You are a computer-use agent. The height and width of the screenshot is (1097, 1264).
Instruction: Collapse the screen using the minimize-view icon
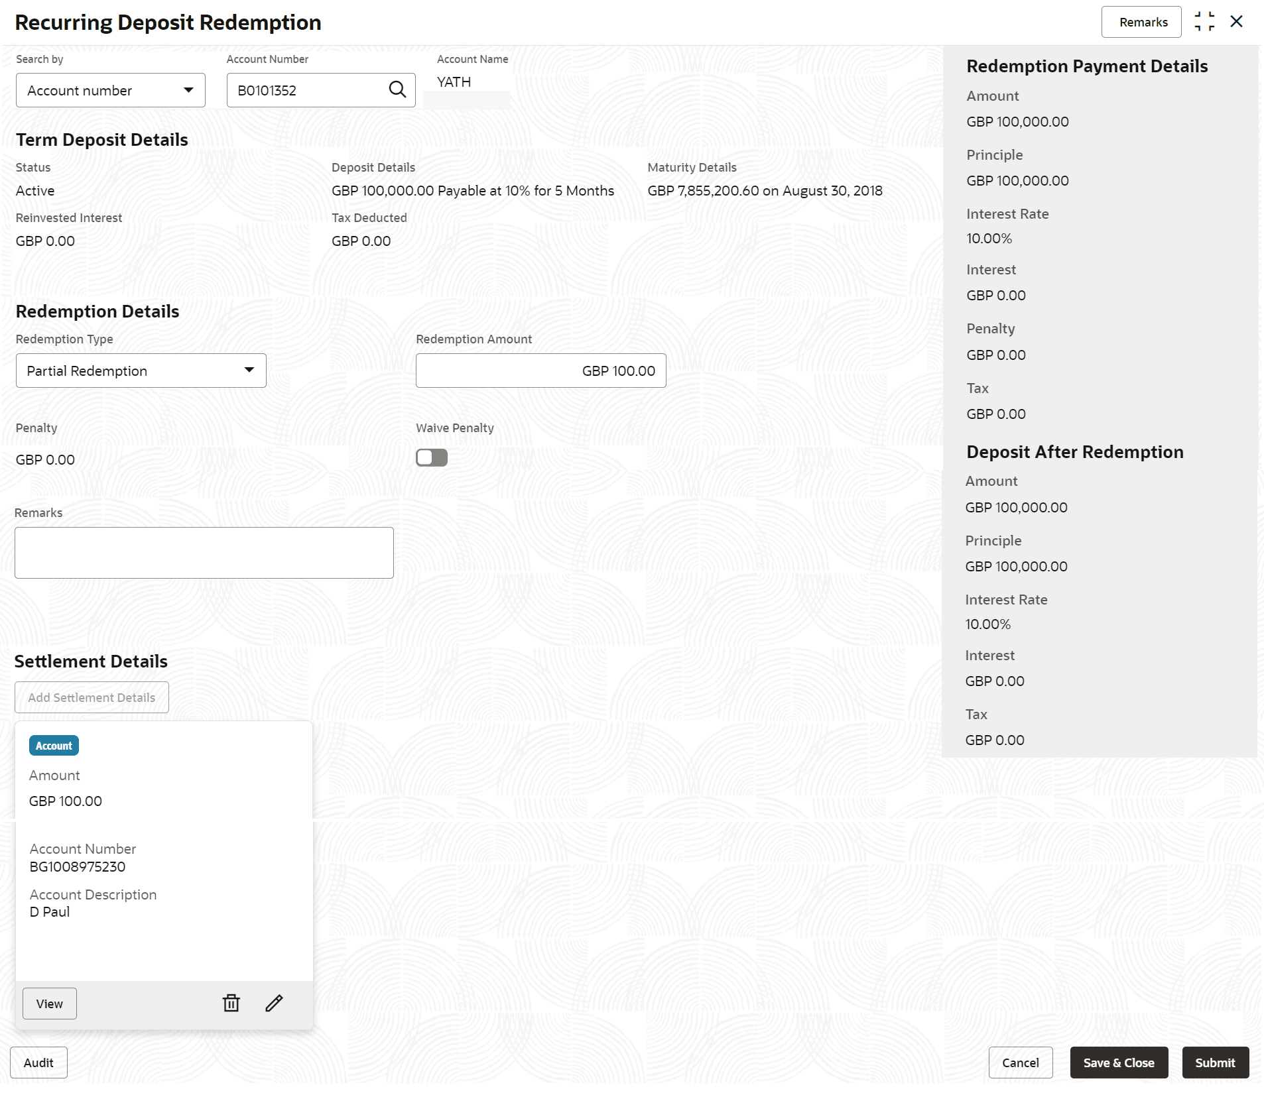1204,22
